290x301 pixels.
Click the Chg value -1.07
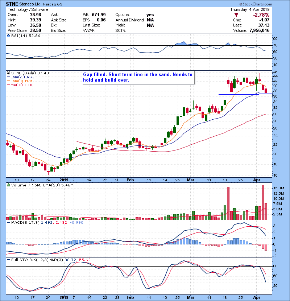(x=264, y=20)
